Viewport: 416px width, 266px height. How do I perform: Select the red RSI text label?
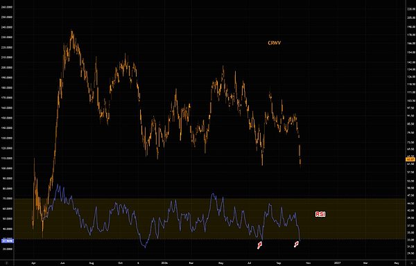[320, 214]
